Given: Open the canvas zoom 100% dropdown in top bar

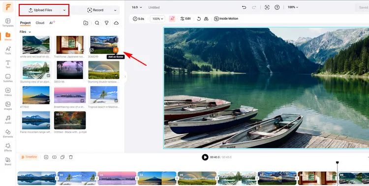Looking at the screenshot, I should 293,7.
